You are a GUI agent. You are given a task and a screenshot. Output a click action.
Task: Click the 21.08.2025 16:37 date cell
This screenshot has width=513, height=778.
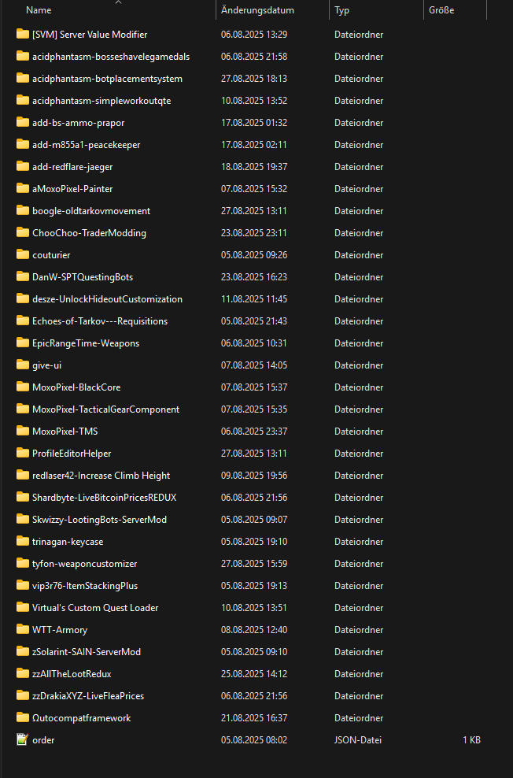(254, 718)
